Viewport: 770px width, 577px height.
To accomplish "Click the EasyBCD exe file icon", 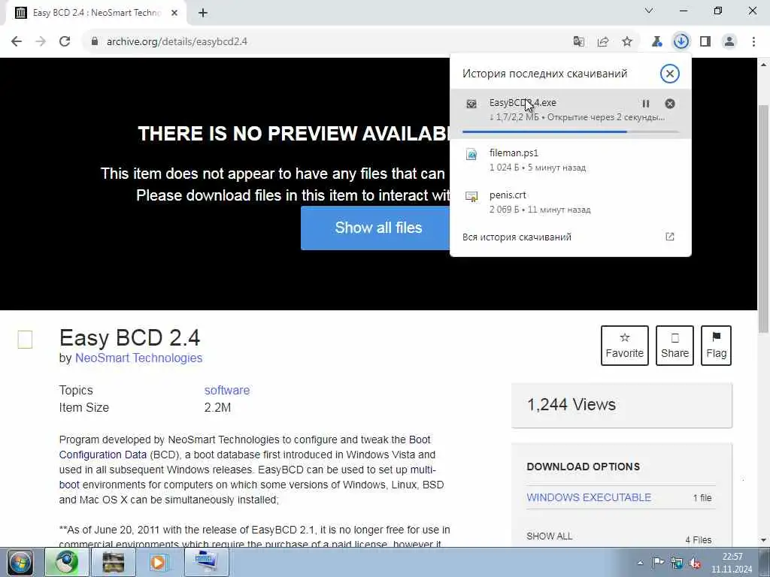I will coord(471,104).
